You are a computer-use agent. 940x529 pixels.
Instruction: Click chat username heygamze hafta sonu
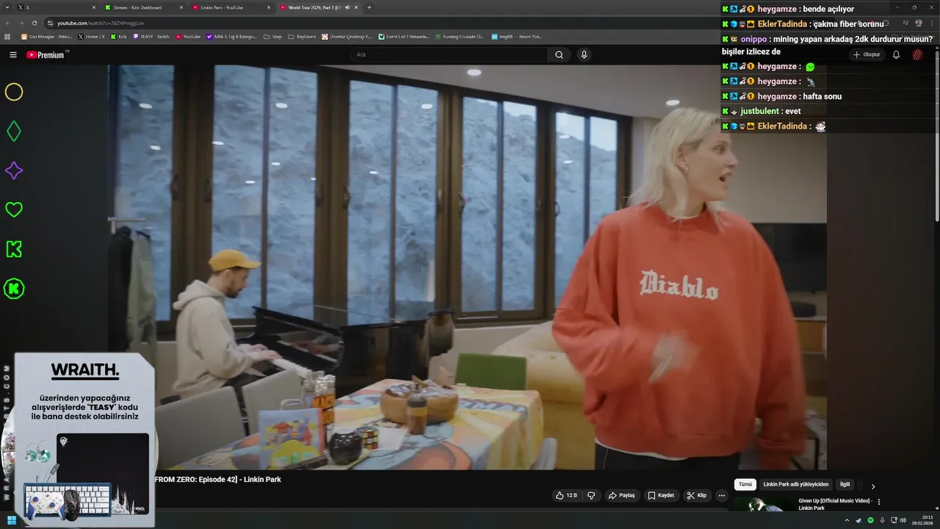click(x=777, y=96)
